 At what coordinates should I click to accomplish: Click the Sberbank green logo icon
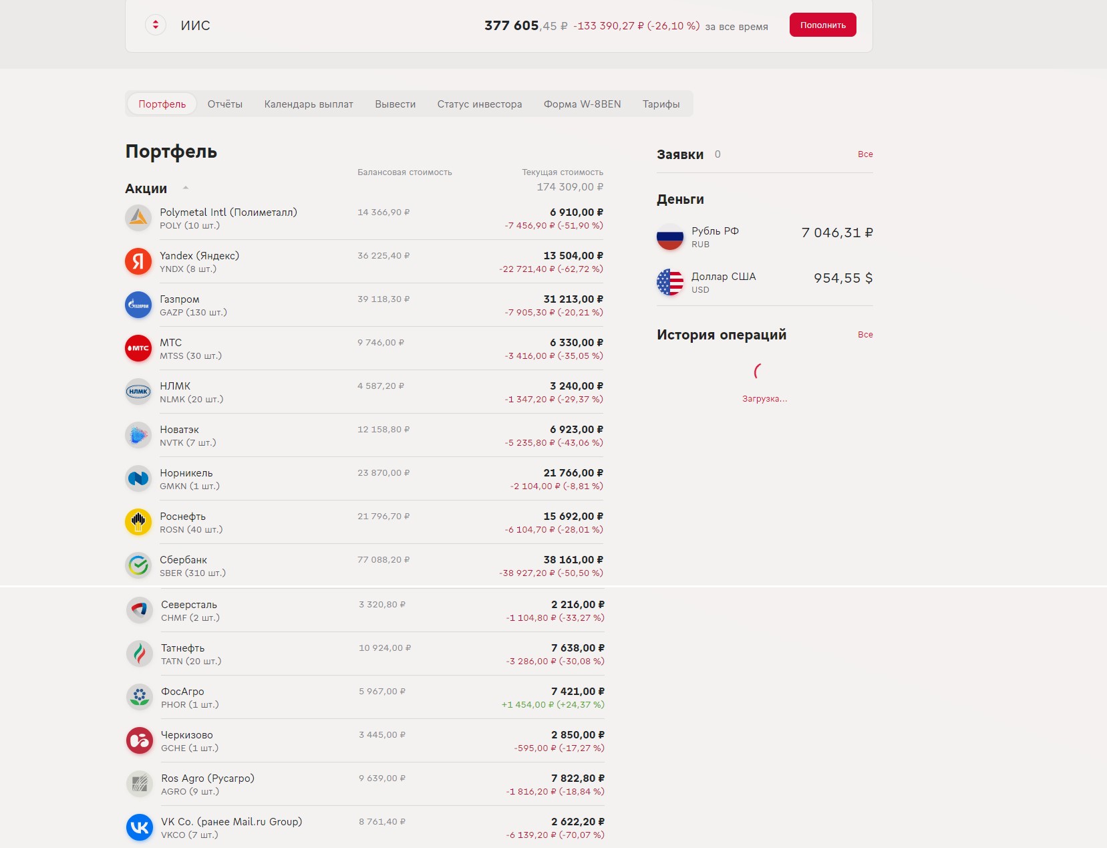pos(138,565)
